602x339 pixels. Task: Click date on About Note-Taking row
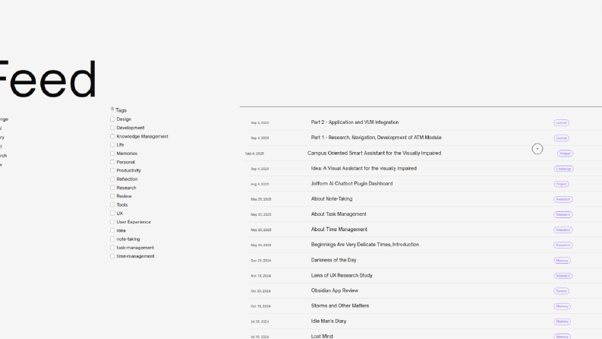point(261,199)
